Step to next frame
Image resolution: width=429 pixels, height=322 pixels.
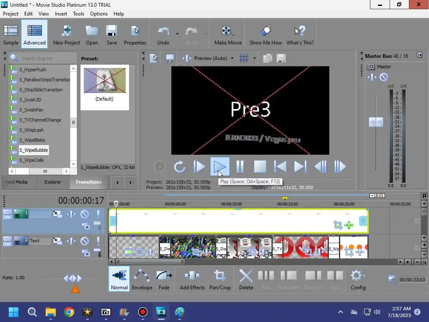click(x=340, y=166)
